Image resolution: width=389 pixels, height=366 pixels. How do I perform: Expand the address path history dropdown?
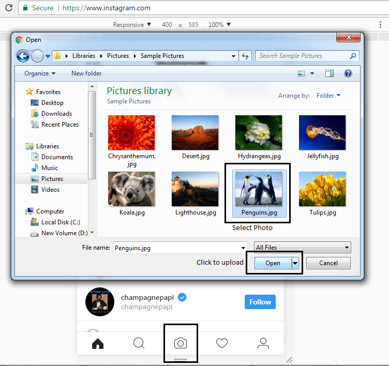coord(233,56)
